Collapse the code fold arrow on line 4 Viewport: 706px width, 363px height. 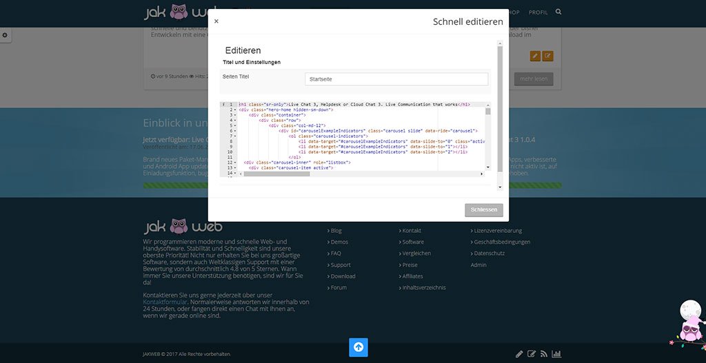tap(235, 121)
